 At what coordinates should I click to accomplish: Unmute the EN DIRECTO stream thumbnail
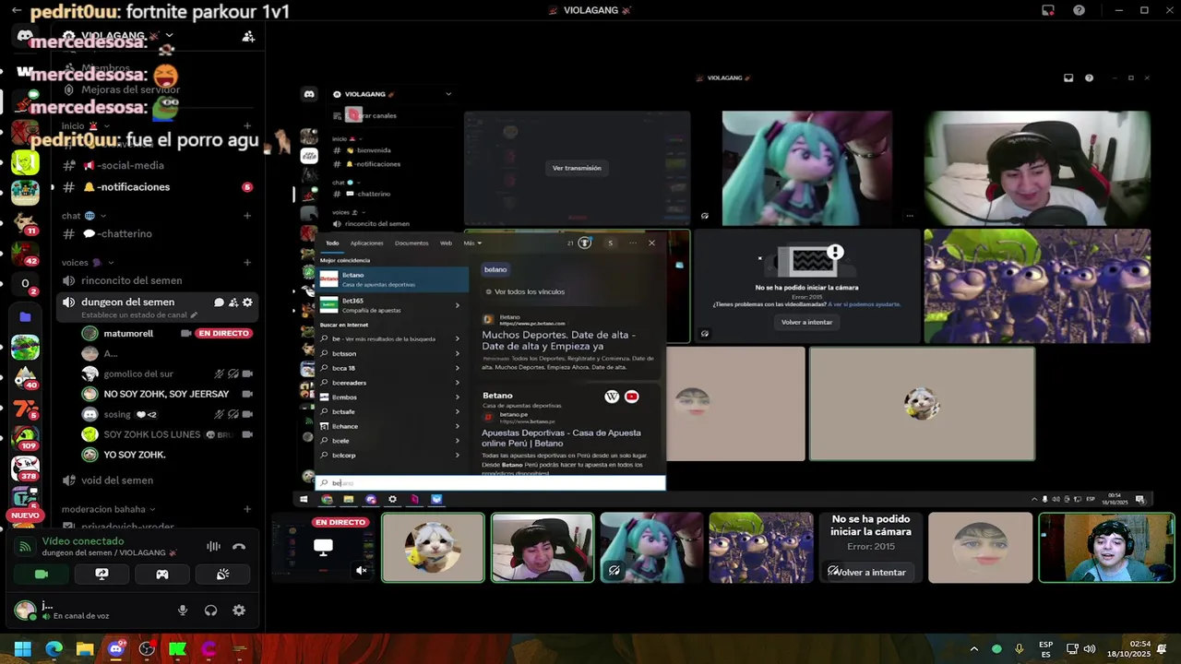pyautogui.click(x=362, y=570)
